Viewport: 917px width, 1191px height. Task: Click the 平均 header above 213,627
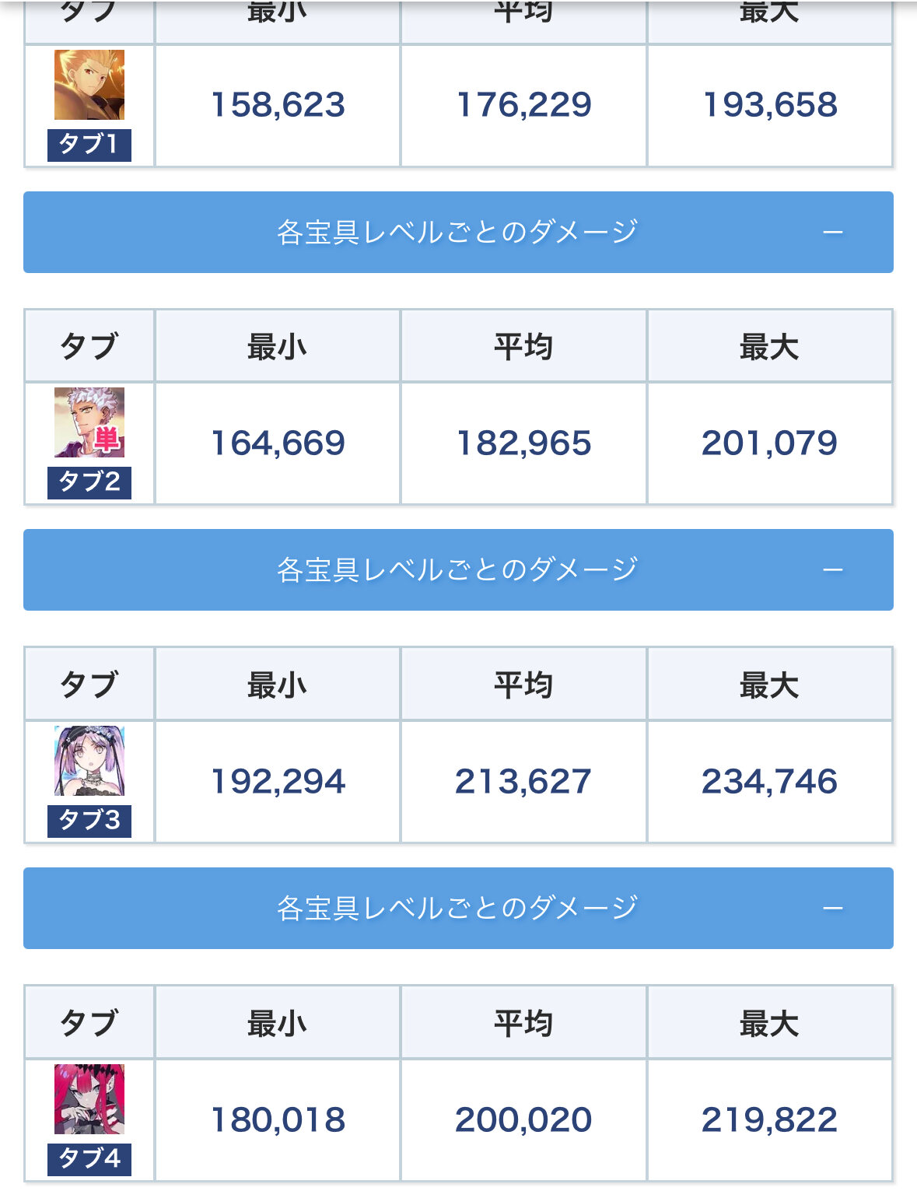523,685
